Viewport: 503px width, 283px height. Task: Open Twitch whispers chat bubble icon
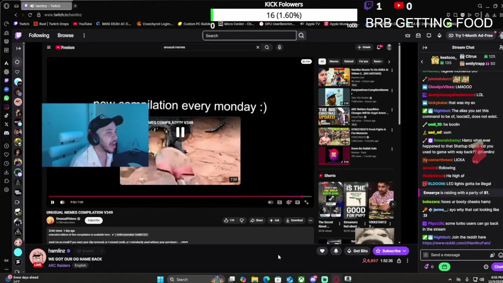[429, 35]
